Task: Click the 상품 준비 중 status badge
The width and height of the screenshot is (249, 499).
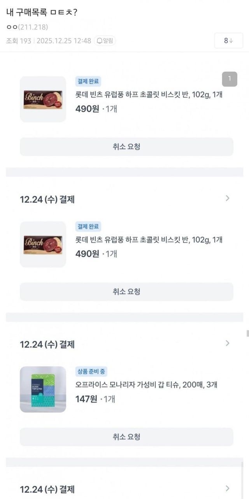Action: [x=92, y=372]
